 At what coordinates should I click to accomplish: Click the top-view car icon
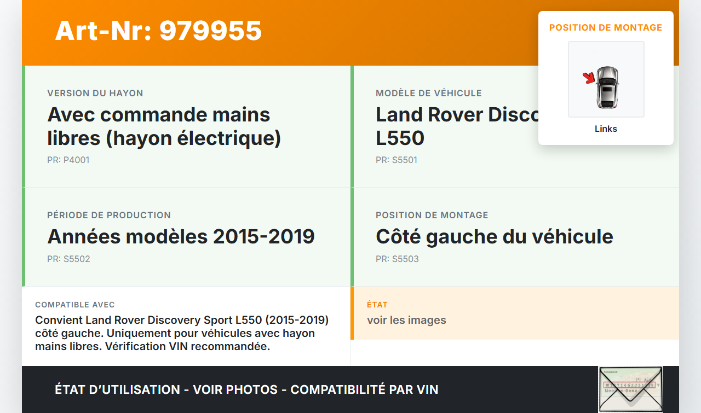pos(607,86)
